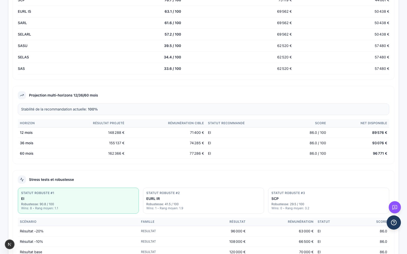
Task: Click the 77 286 € rémunération cible value
Action: click(x=197, y=153)
